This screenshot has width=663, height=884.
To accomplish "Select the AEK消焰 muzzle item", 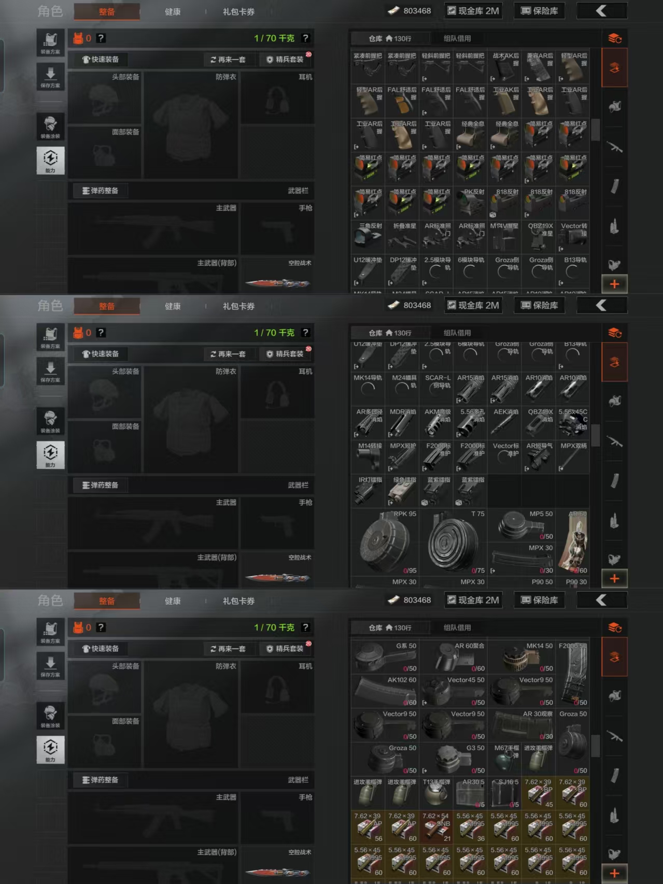I will coord(504,423).
